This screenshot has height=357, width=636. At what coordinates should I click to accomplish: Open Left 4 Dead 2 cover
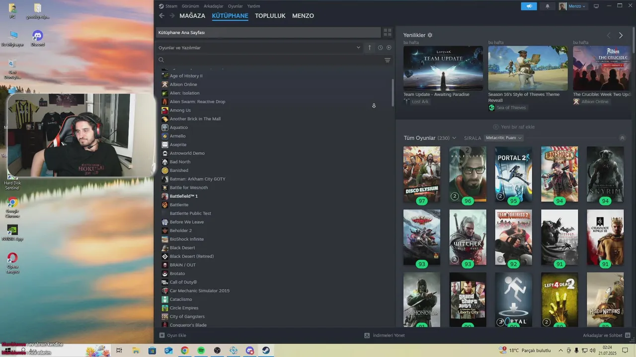(x=559, y=299)
